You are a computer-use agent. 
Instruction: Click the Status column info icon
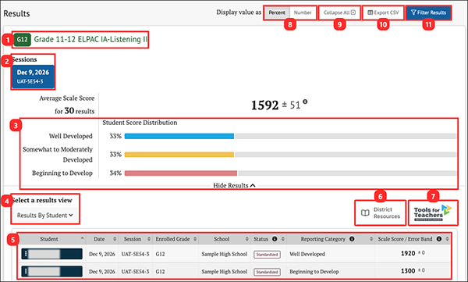point(275,238)
